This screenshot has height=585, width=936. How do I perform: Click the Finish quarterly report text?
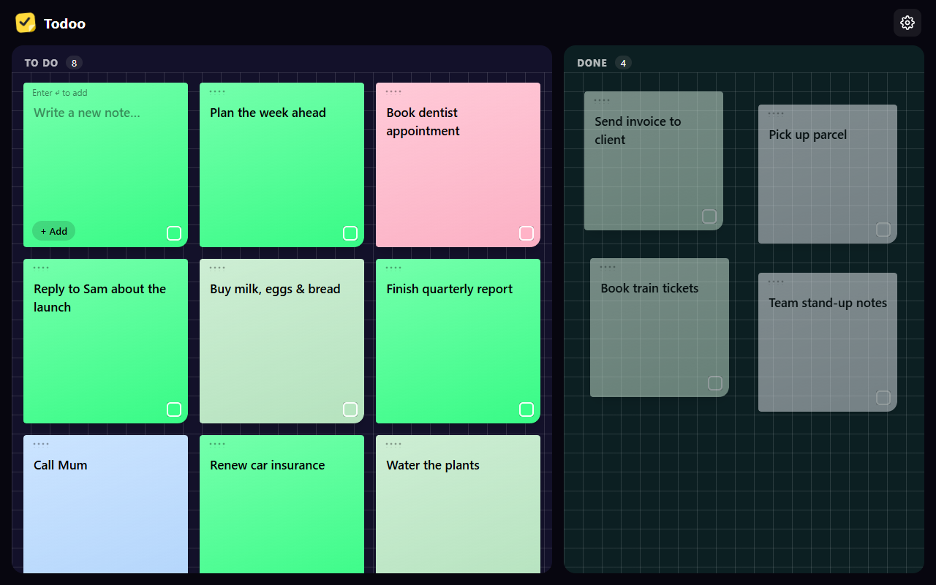(x=450, y=289)
